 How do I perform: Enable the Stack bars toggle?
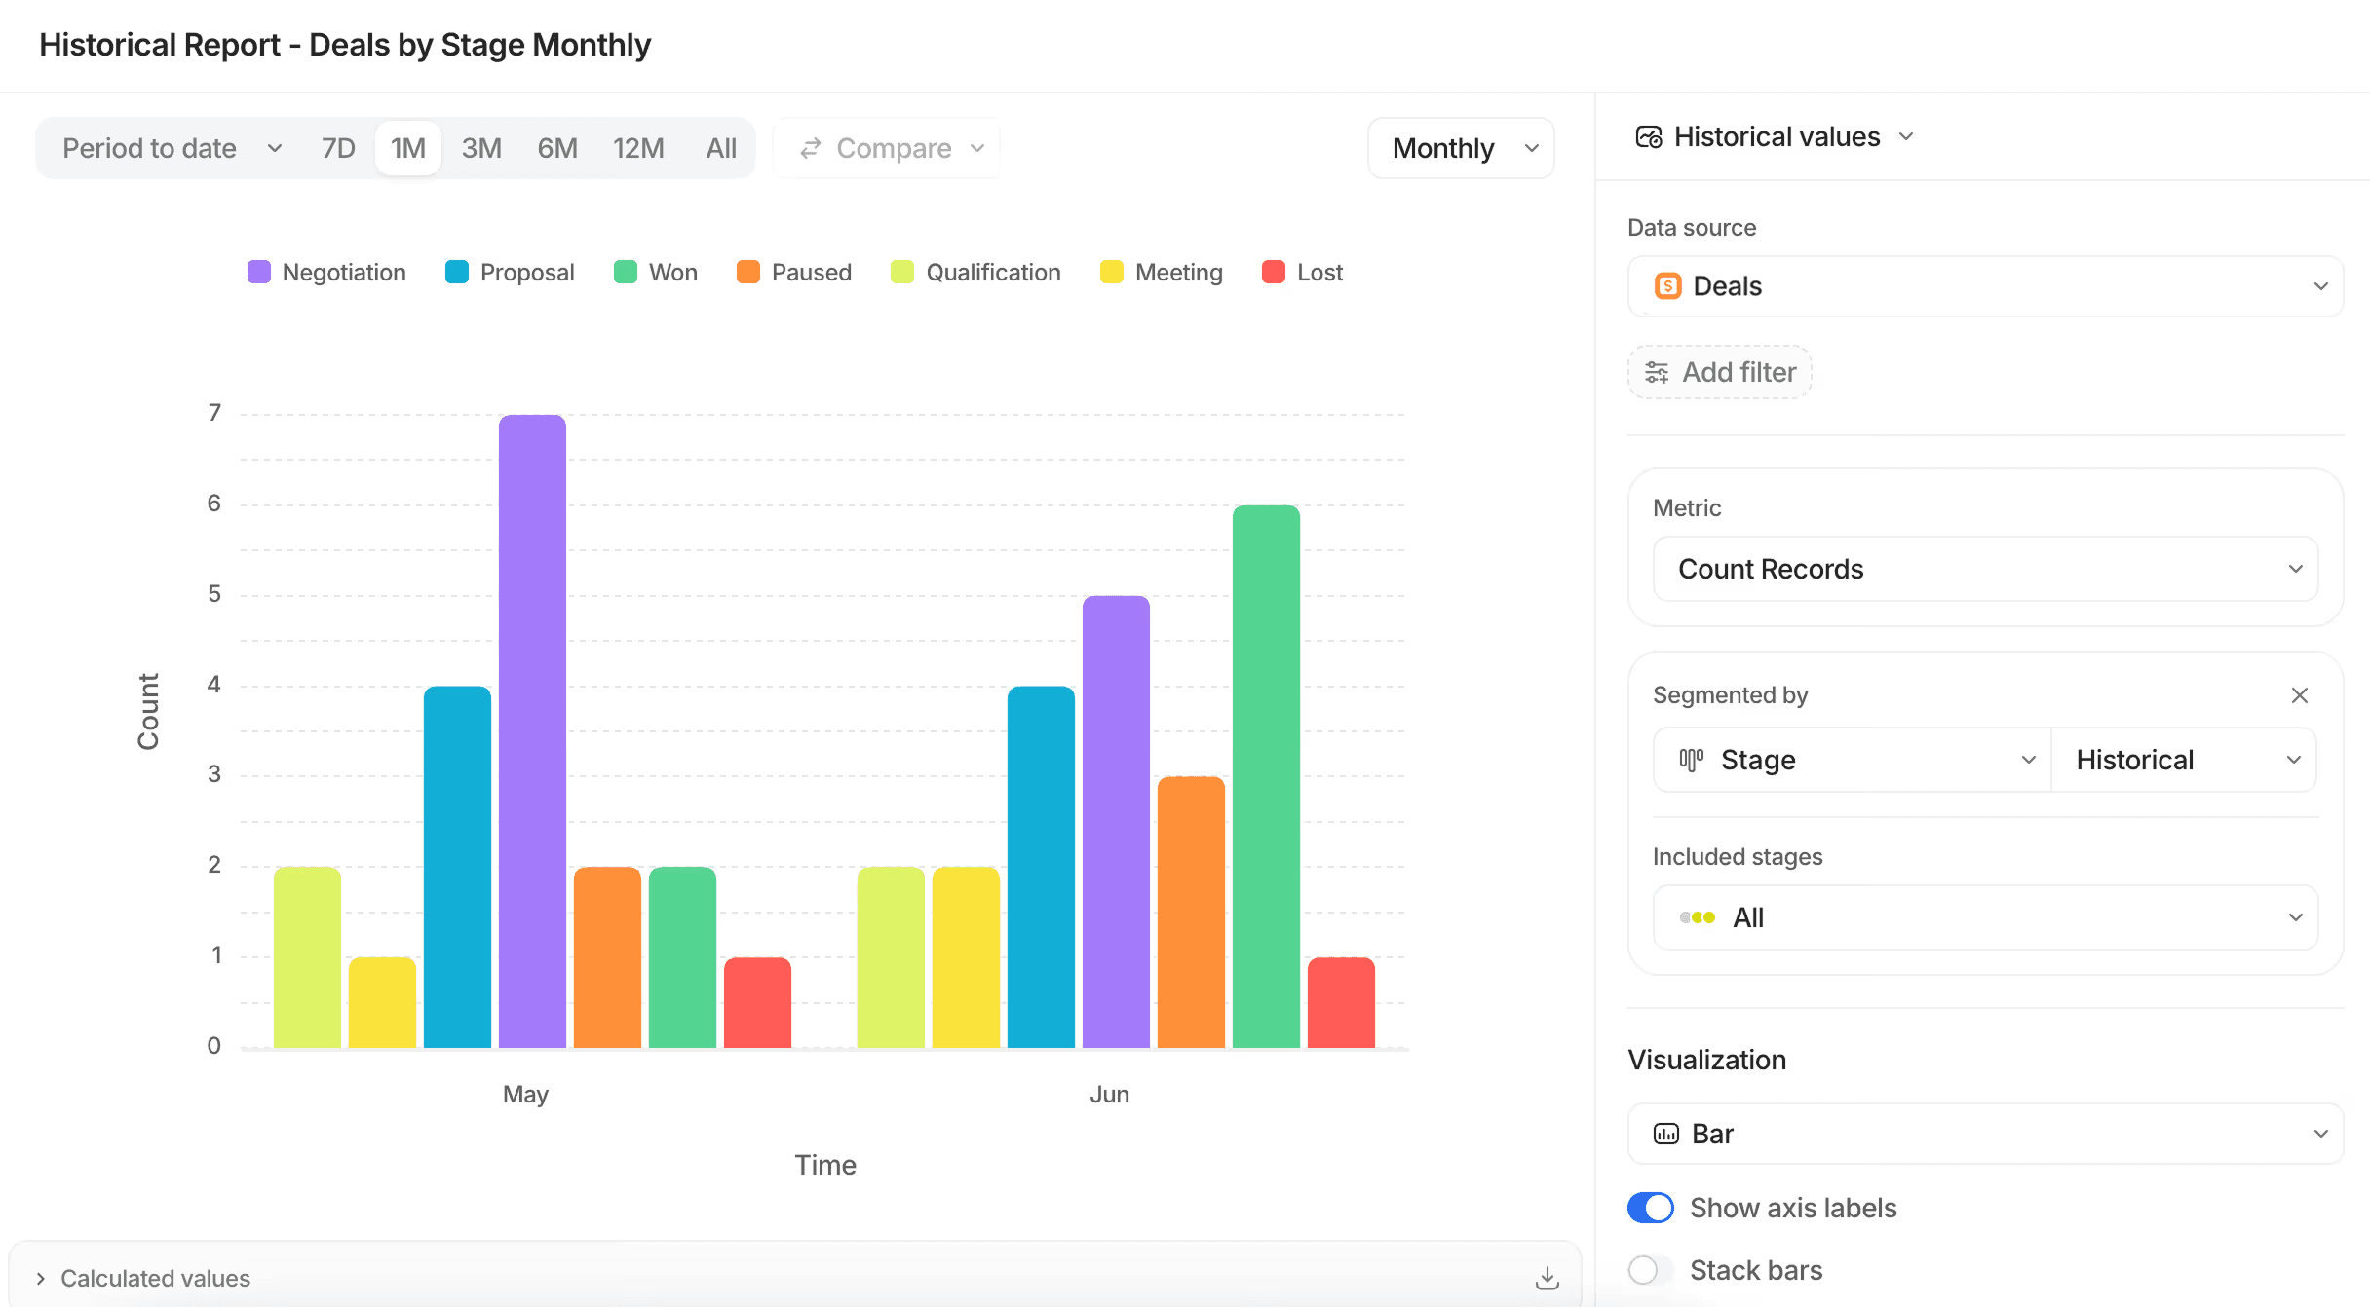point(1651,1270)
